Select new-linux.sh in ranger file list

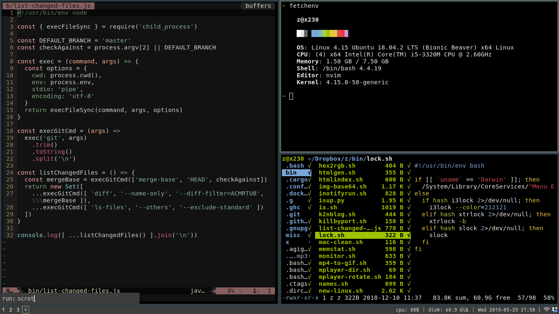coord(363,291)
